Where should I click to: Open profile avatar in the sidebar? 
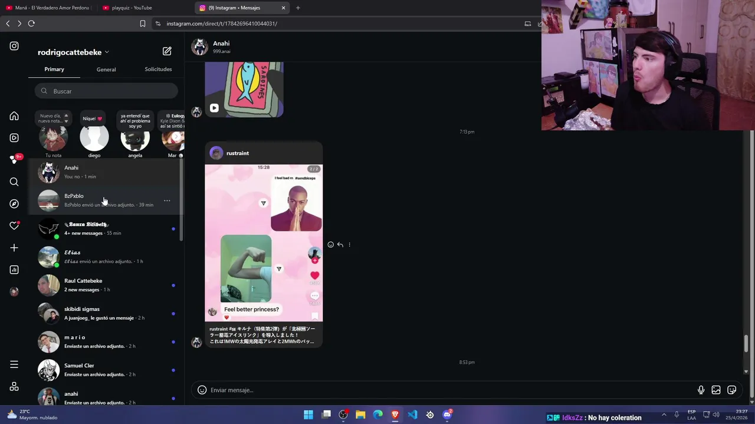click(14, 291)
